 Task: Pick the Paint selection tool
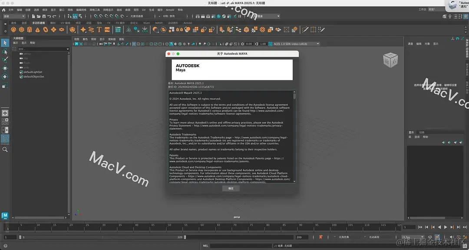pos(5,60)
